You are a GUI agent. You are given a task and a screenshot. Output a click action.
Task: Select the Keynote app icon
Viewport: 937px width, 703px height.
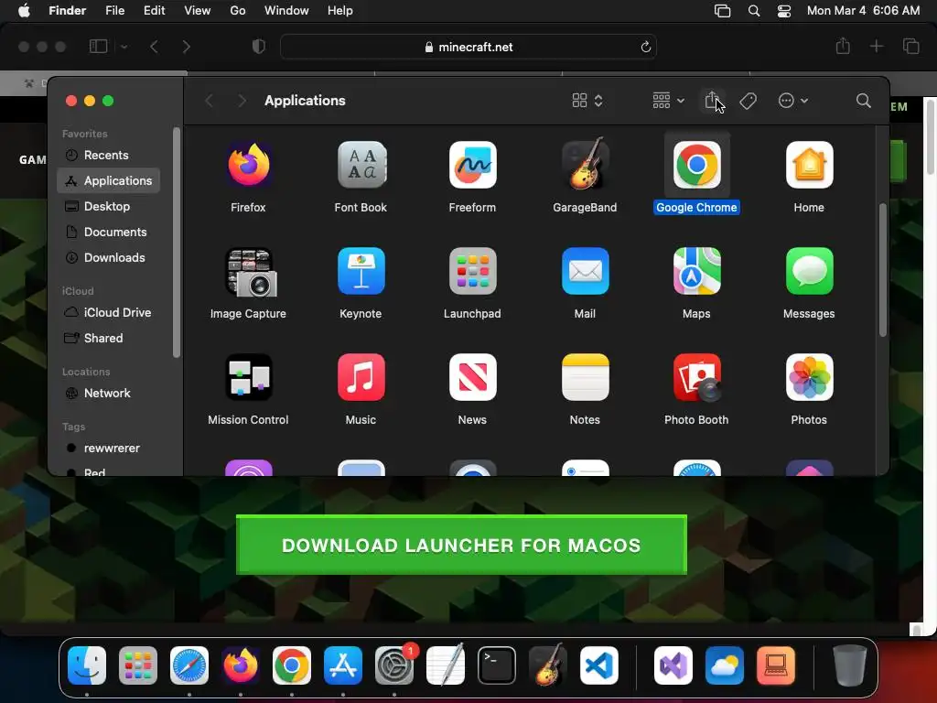[x=361, y=271]
